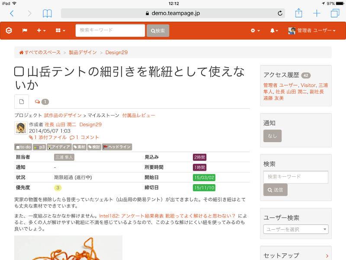The image size is (346, 260).
Task: Click assignee 三浦 隼人 label
Action: 64,157
